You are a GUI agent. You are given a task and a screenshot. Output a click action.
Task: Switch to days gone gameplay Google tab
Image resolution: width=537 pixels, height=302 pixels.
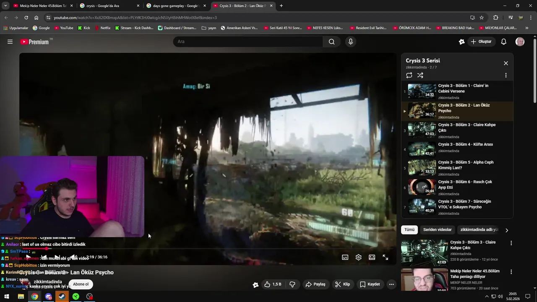pos(177,6)
